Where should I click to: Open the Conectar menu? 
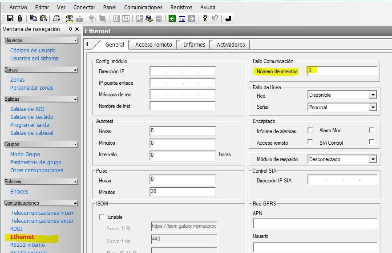click(84, 8)
